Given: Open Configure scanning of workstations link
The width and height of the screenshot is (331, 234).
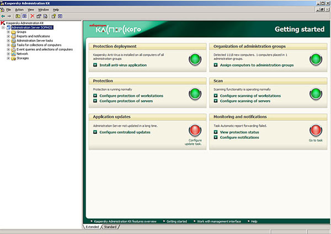Looking at the screenshot, I should click(x=250, y=96).
